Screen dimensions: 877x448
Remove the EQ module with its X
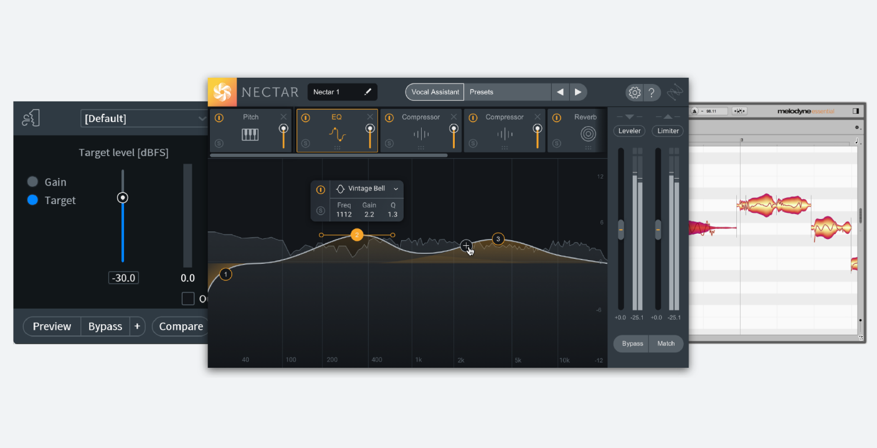point(370,117)
